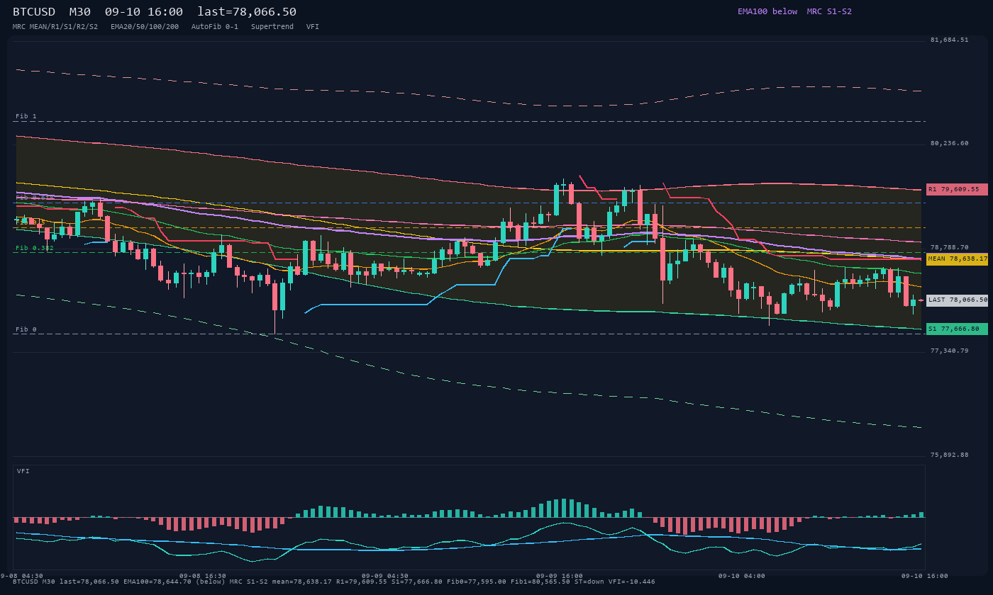The width and height of the screenshot is (993, 595).
Task: Select the 'VFI' label in the header legend
Action: click(313, 26)
